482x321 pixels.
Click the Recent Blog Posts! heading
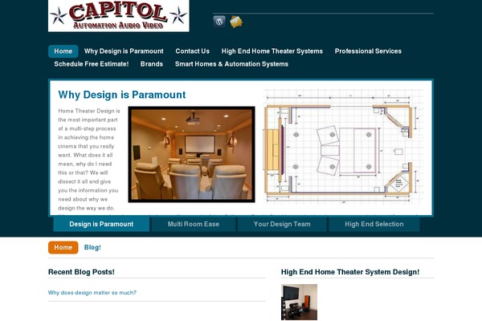[x=81, y=272]
